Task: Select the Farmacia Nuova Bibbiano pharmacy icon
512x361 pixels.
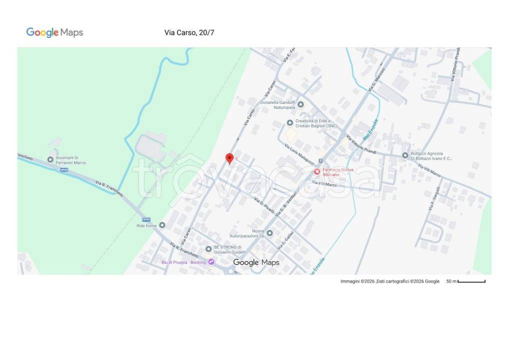Action: [316, 172]
